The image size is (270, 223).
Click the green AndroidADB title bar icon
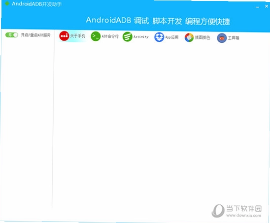[x=7, y=3]
